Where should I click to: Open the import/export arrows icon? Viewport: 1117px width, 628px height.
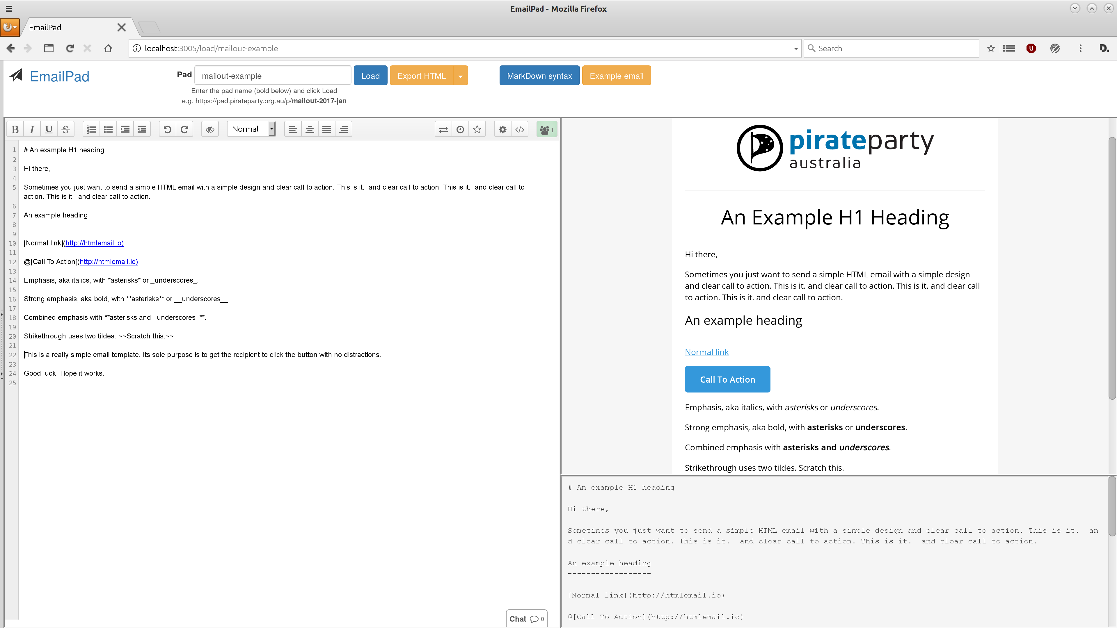[x=443, y=129]
